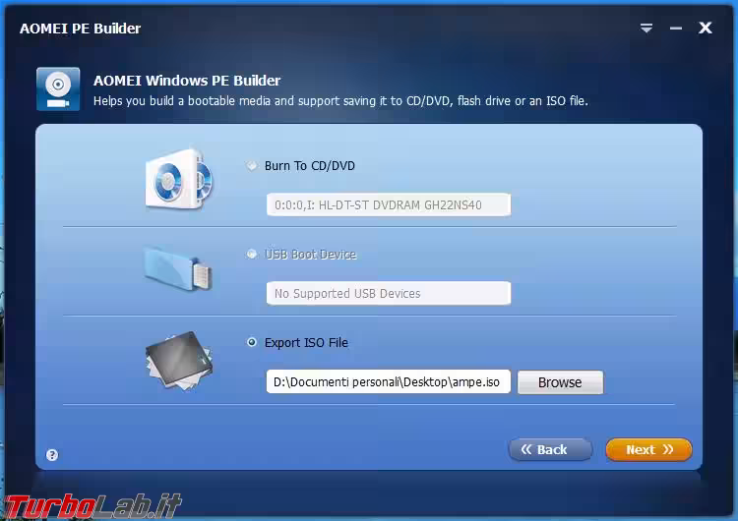The width and height of the screenshot is (738, 521).
Task: Select the Burn To CD/DVD radio button
Action: point(252,165)
